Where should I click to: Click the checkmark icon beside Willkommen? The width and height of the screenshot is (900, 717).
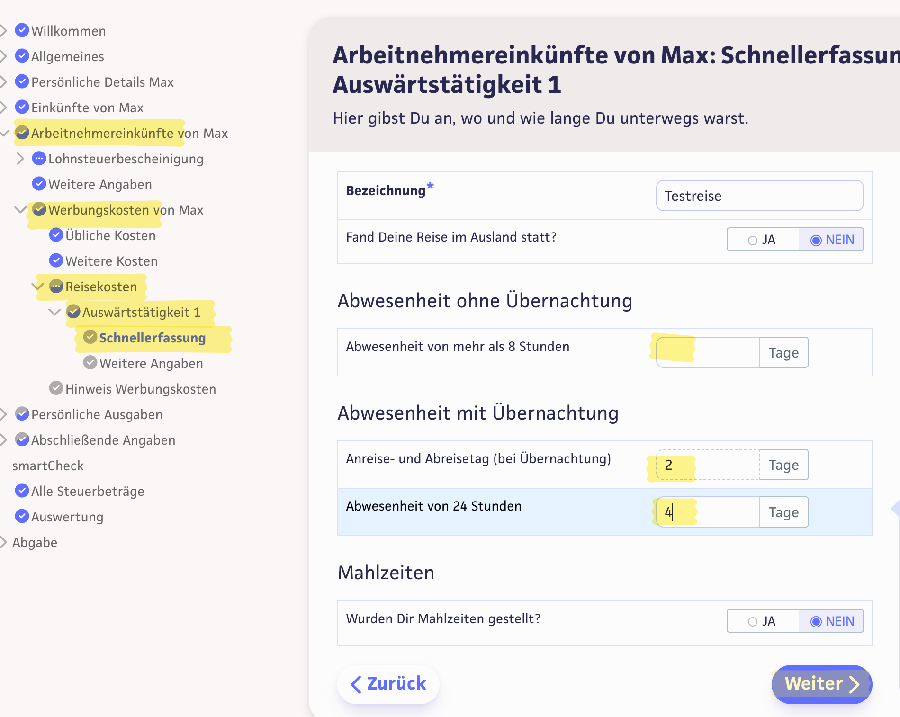(x=22, y=30)
